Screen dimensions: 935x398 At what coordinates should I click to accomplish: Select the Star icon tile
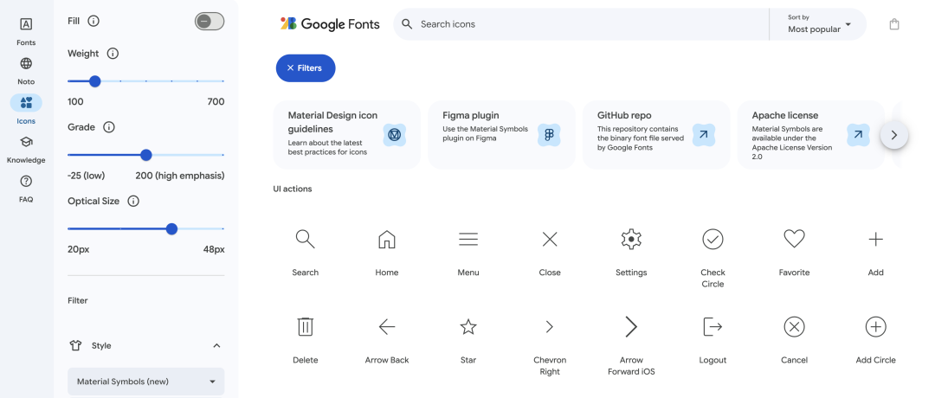click(468, 340)
